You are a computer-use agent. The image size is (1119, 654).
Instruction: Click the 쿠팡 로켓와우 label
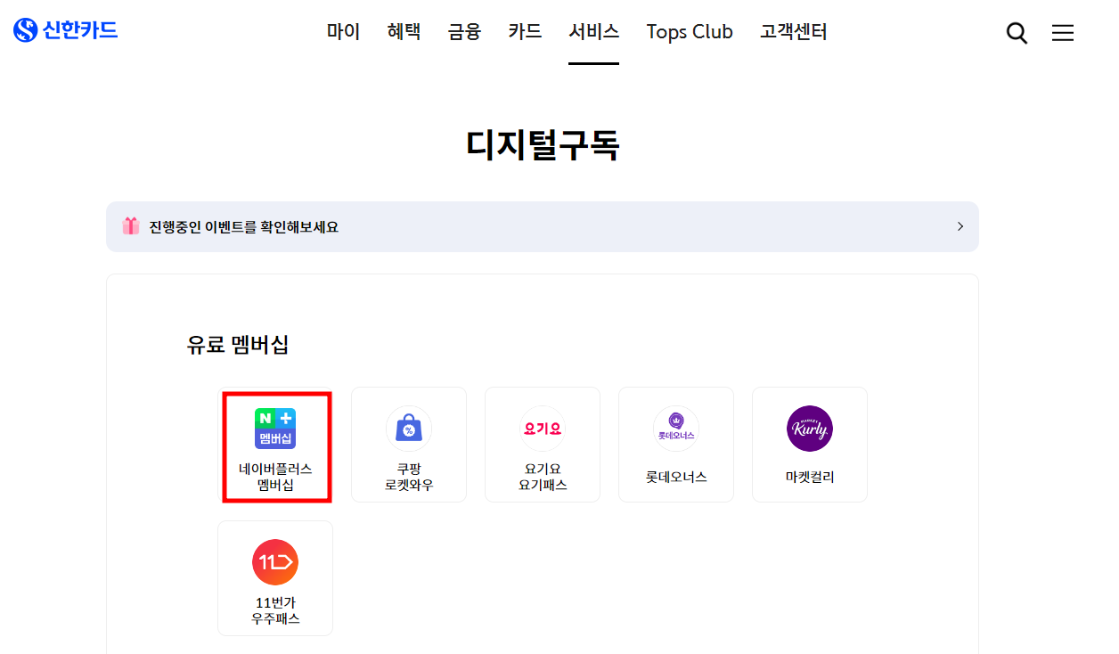(x=409, y=477)
